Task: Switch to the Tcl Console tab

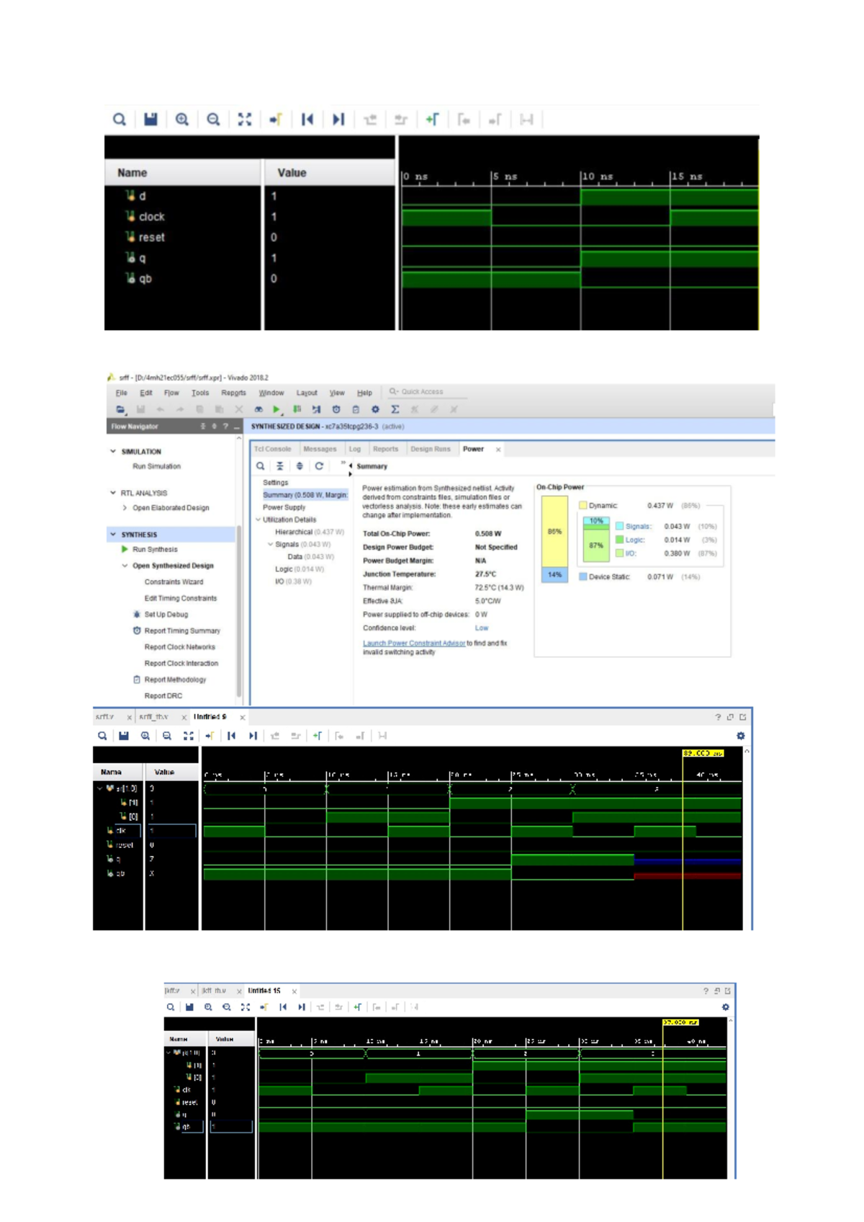Action: [x=273, y=449]
